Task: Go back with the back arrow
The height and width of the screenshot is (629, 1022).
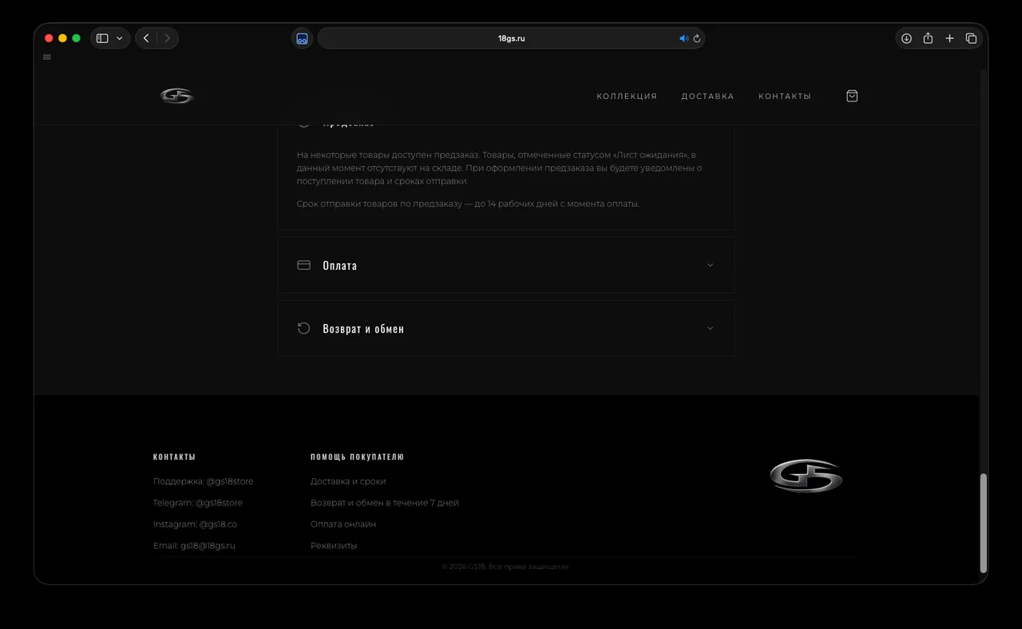Action: coord(146,38)
